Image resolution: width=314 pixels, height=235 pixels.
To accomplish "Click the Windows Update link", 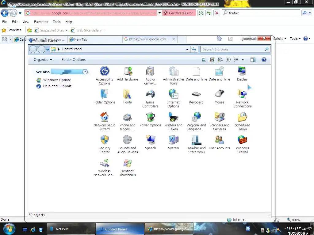I will 57,80.
